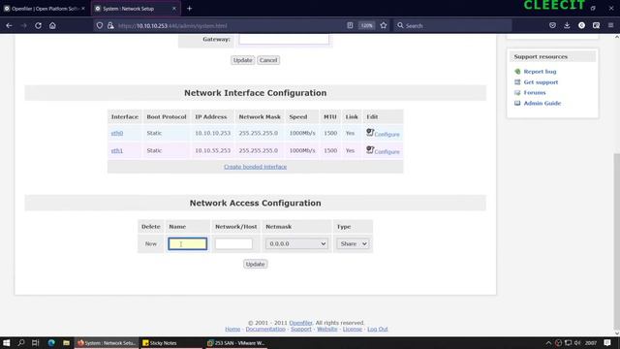Click the shield tracking protection icon
Image resolution: width=620 pixels, height=349 pixels.
click(100, 26)
